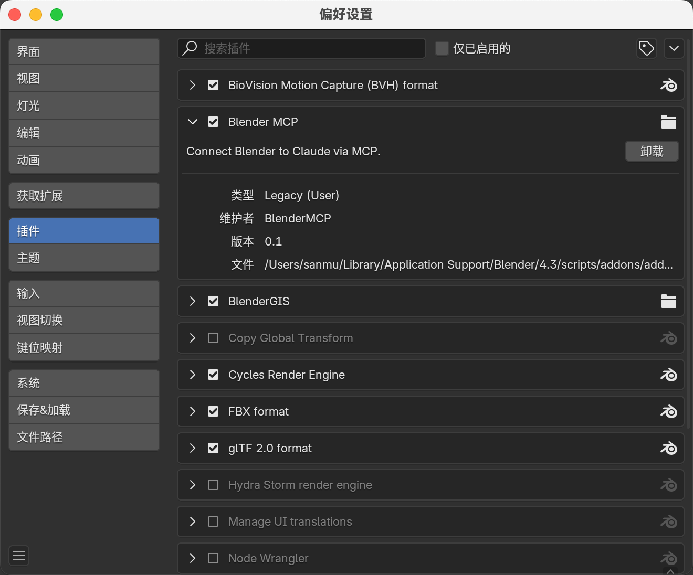Uncheck the BlenderGIS add-on
Screen dimensions: 693x575
213,301
